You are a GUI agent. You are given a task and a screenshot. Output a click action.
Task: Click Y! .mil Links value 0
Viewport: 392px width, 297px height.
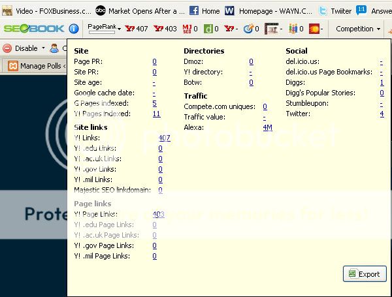[161, 180]
